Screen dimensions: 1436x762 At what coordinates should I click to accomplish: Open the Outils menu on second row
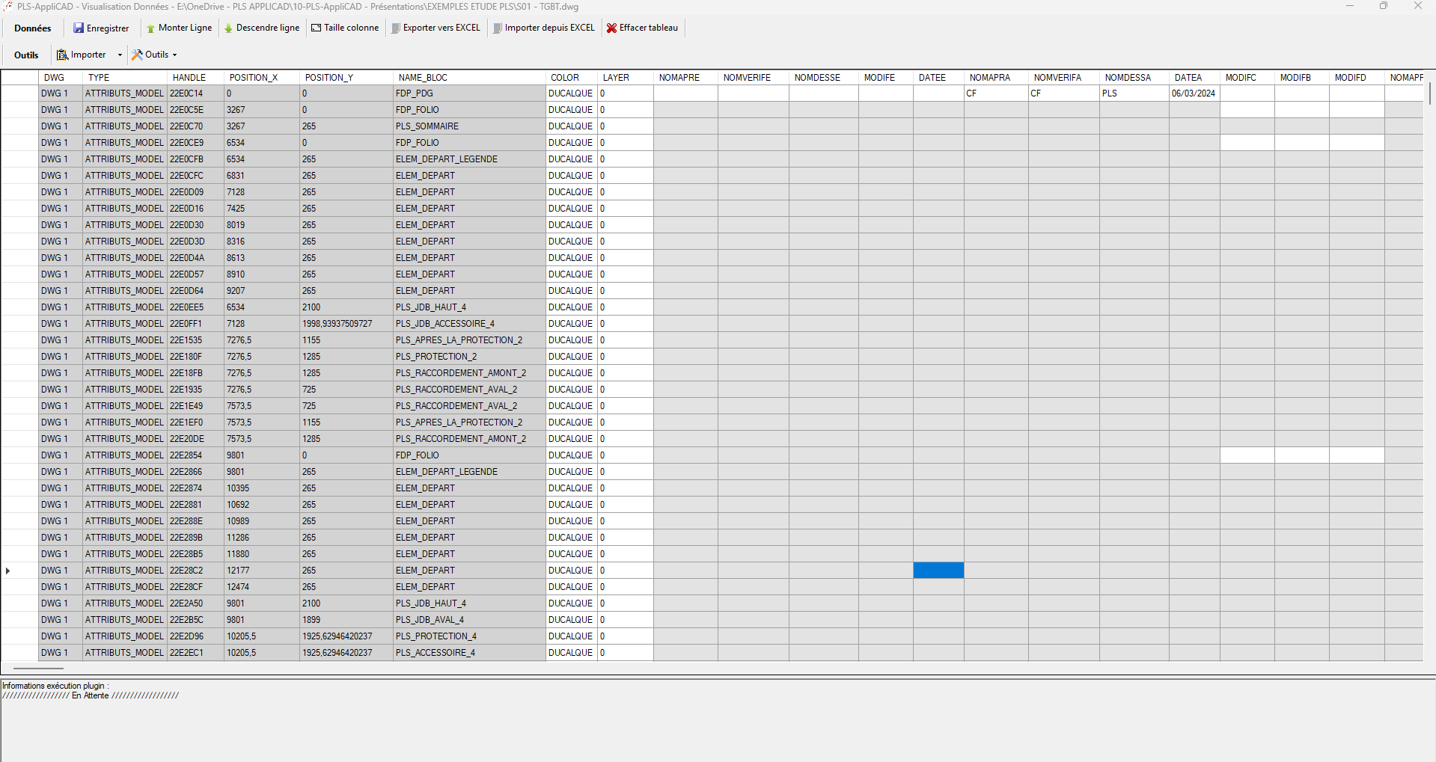pyautogui.click(x=26, y=55)
